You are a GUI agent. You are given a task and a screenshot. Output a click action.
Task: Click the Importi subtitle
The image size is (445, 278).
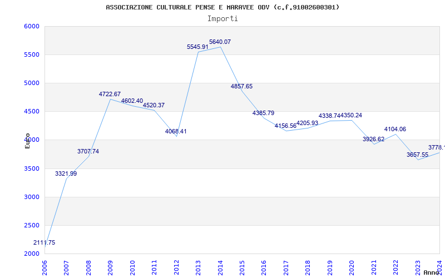(222, 19)
